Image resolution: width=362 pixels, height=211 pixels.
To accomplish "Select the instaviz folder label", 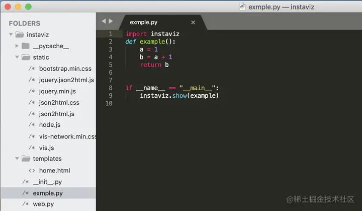I will [x=38, y=35].
